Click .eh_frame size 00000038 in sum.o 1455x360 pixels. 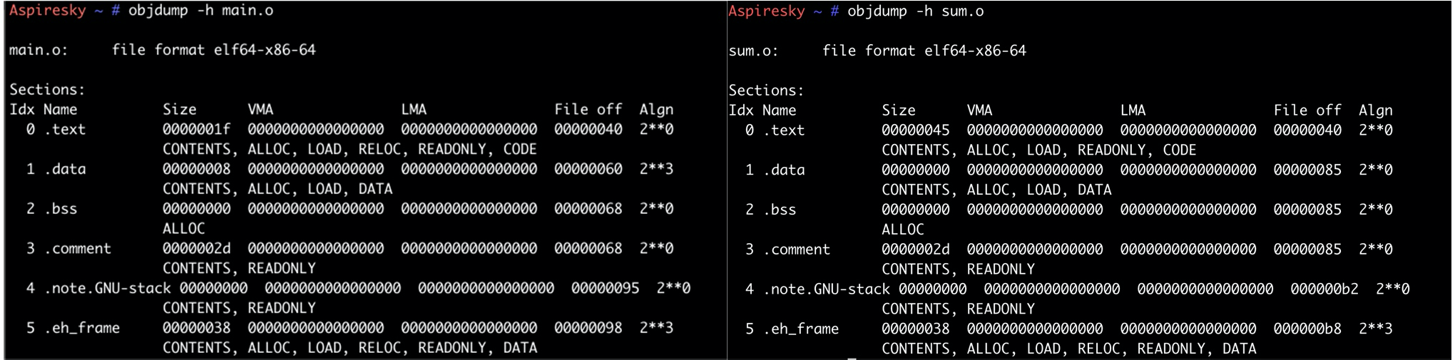click(916, 329)
